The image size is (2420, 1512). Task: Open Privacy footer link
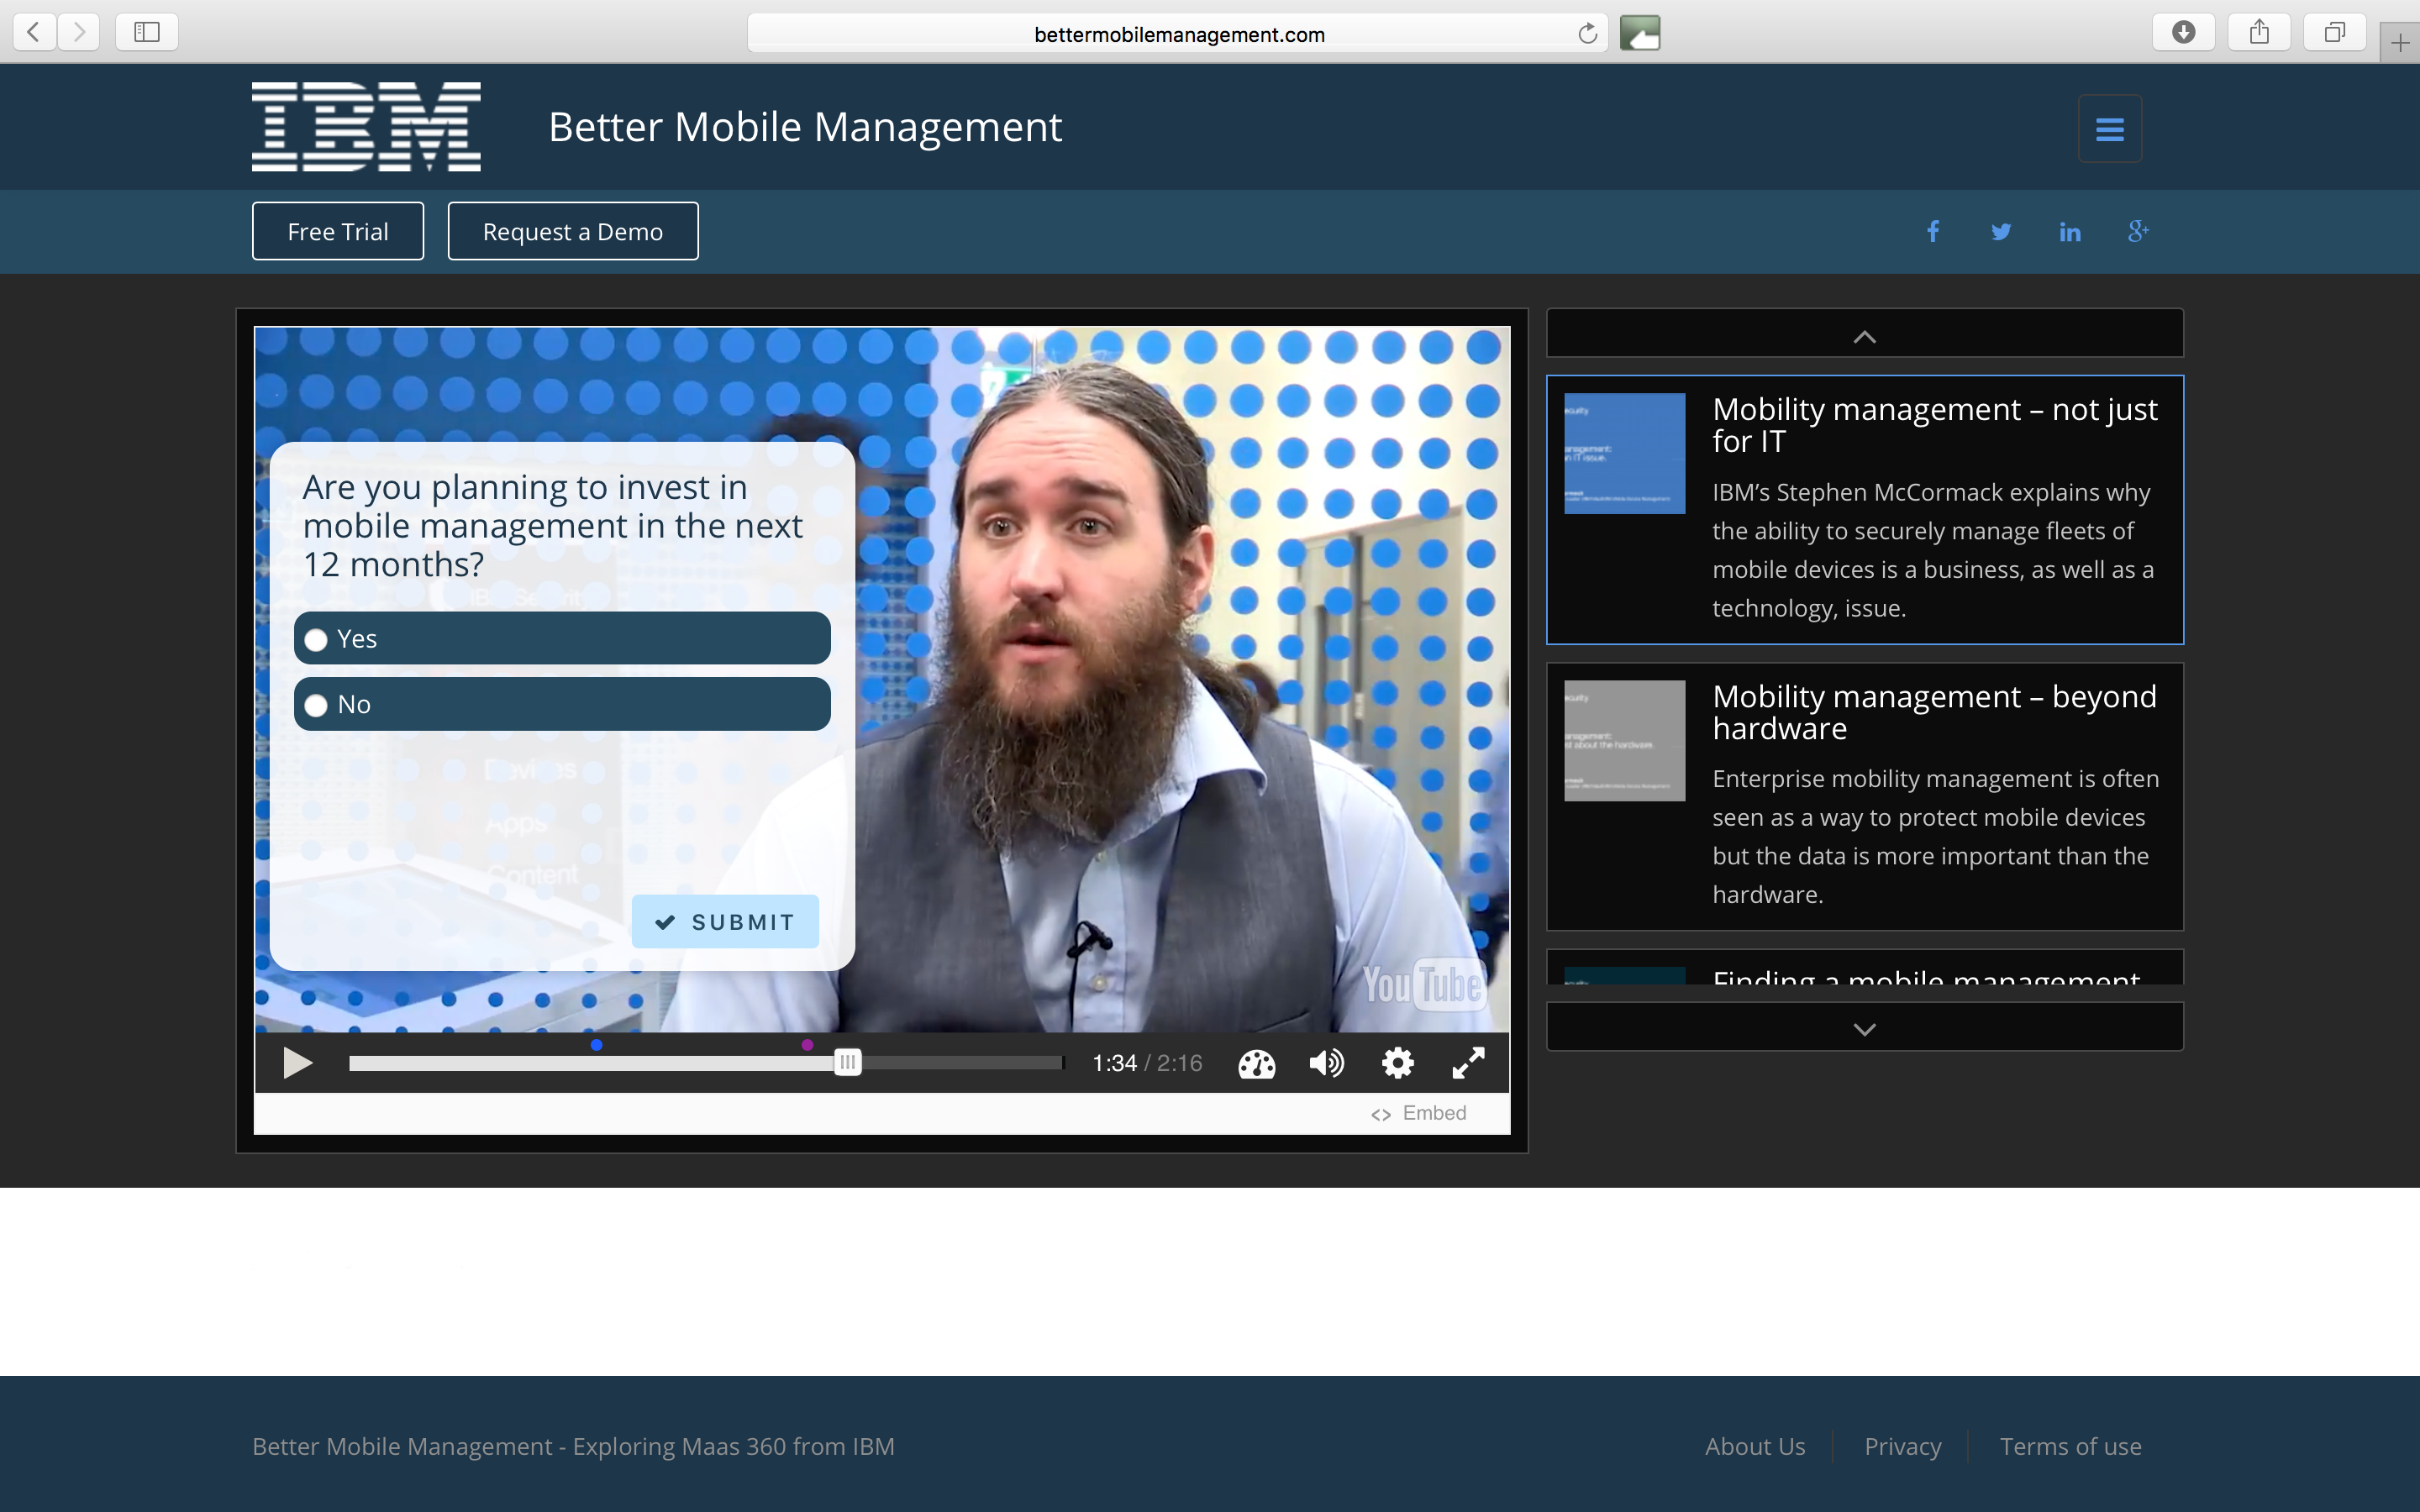[x=1903, y=1446]
